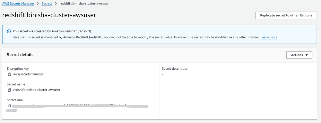Viewport: 321px width, 123px height.
Task: Copy the secret name to clipboard
Action: (9, 90)
